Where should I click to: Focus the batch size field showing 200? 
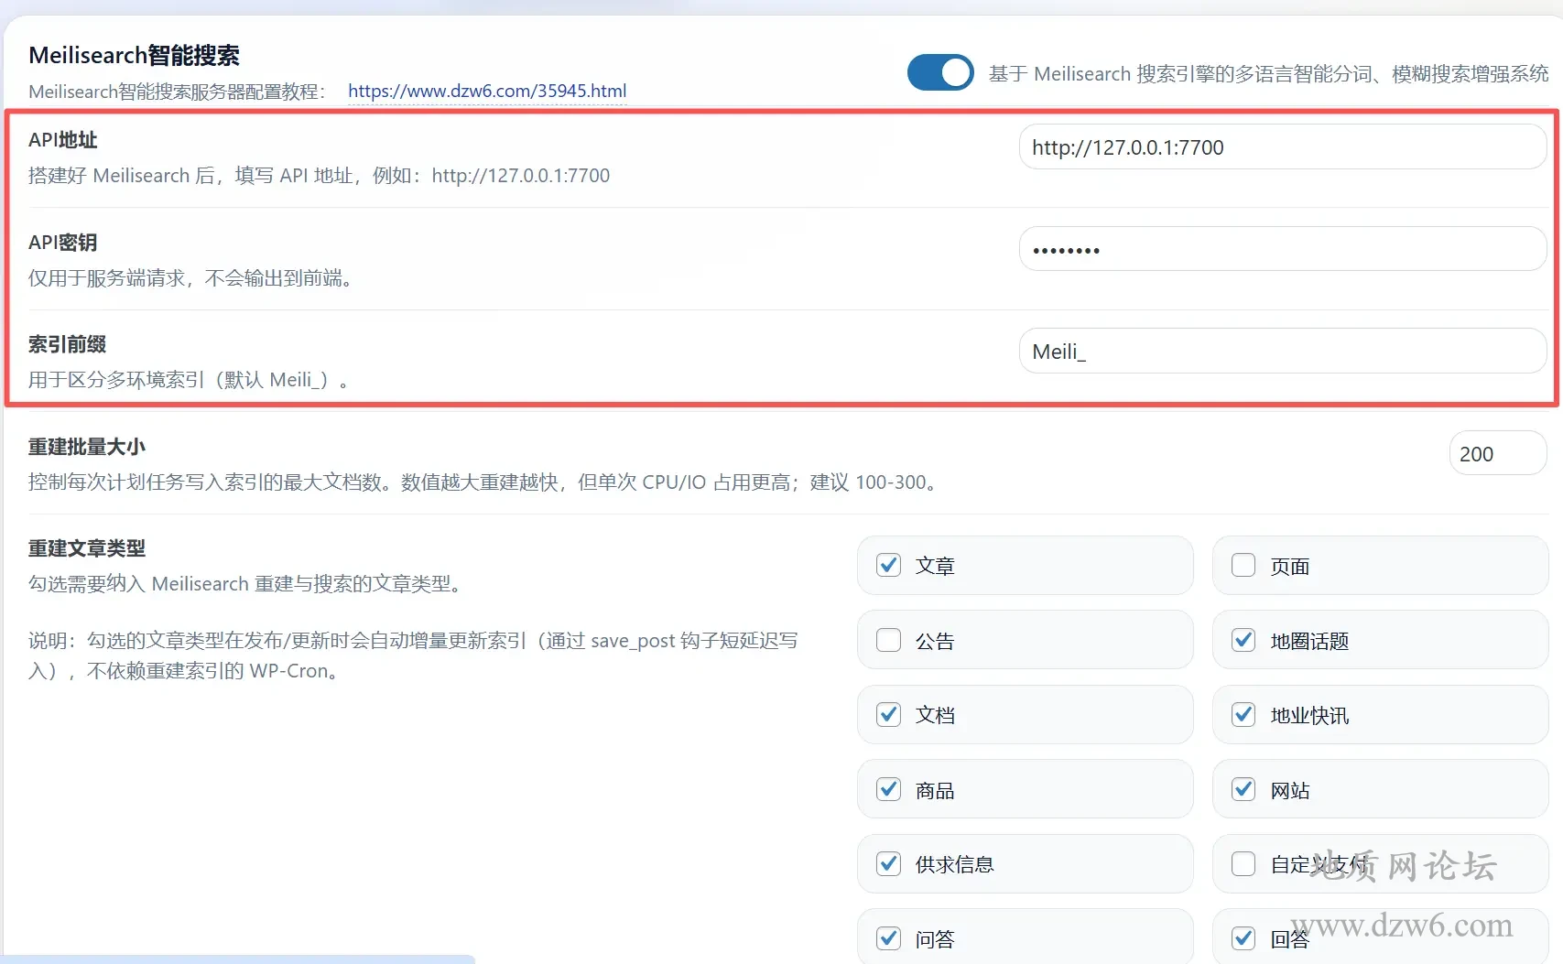(x=1496, y=453)
